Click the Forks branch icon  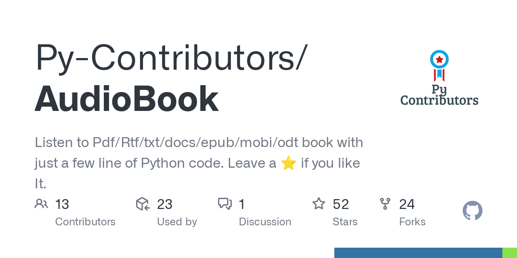click(x=385, y=204)
